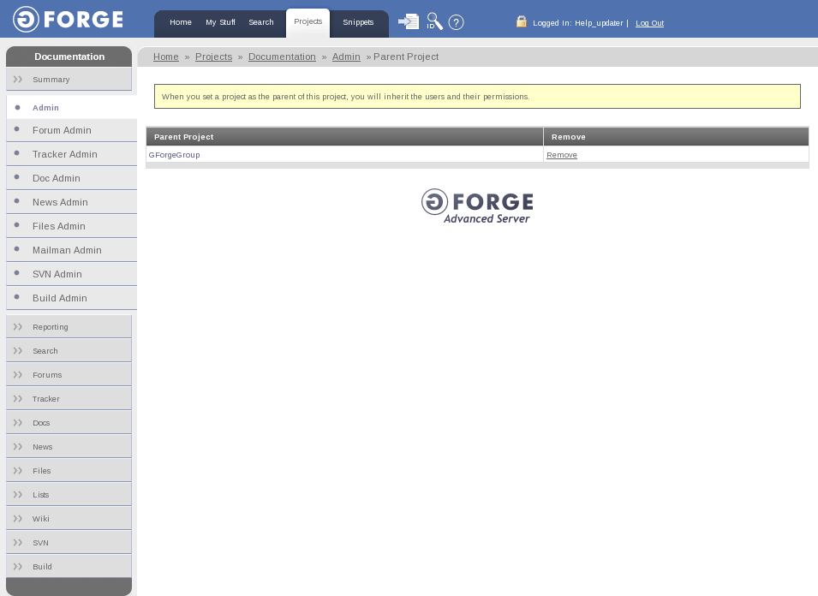The image size is (818, 596).
Task: Click the Documentation sidebar header
Action: (x=69, y=57)
